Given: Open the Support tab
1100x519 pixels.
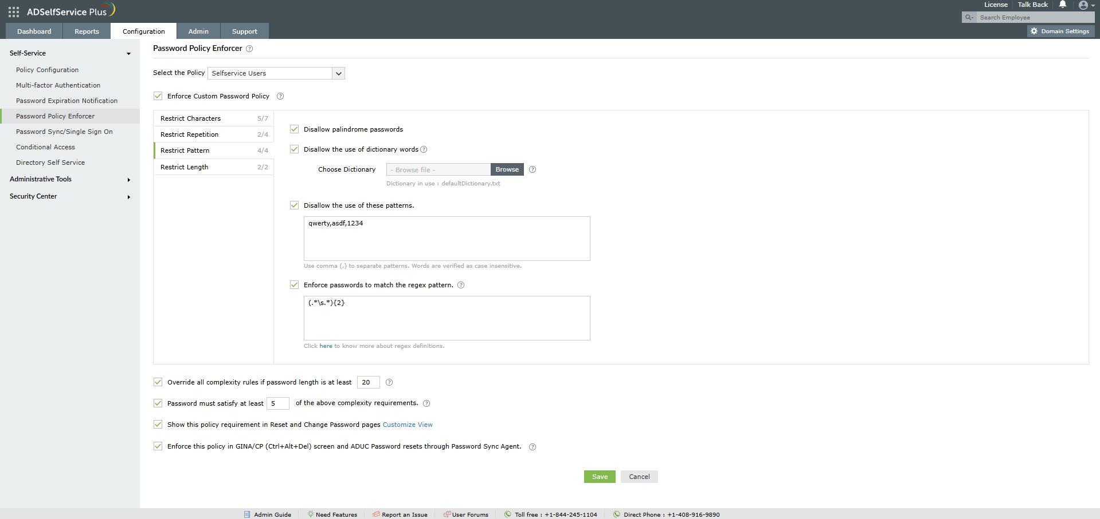Looking at the screenshot, I should [244, 31].
